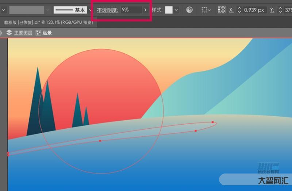
Task: Click the opacity value field showing 9%
Action: click(x=131, y=10)
